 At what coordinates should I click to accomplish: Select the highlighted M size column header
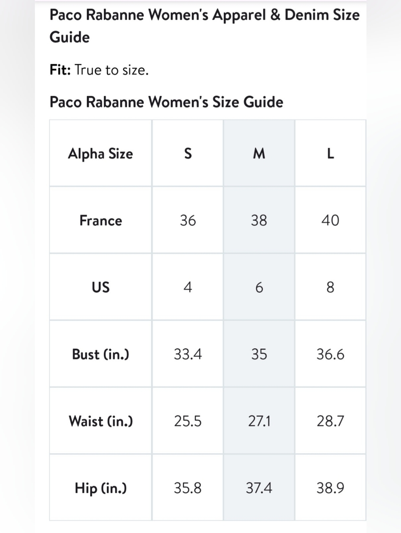pyautogui.click(x=259, y=153)
